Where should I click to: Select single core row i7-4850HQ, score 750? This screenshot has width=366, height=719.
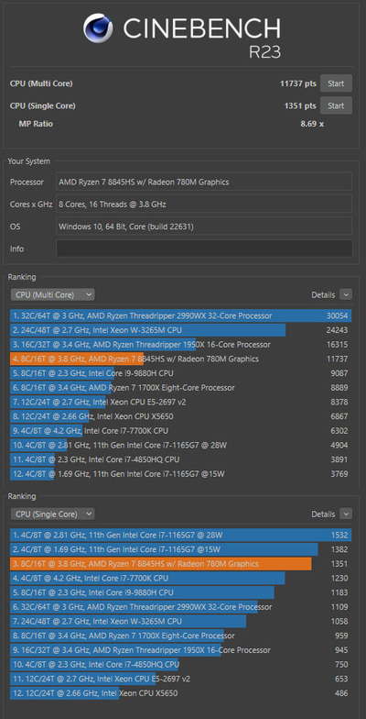pos(181,664)
